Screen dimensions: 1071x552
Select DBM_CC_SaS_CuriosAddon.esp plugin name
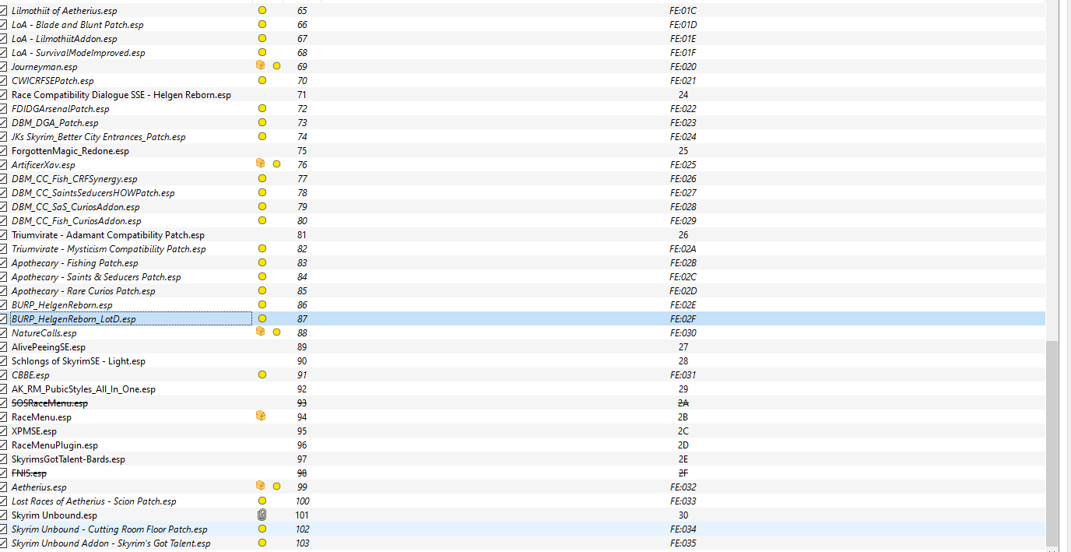click(76, 206)
